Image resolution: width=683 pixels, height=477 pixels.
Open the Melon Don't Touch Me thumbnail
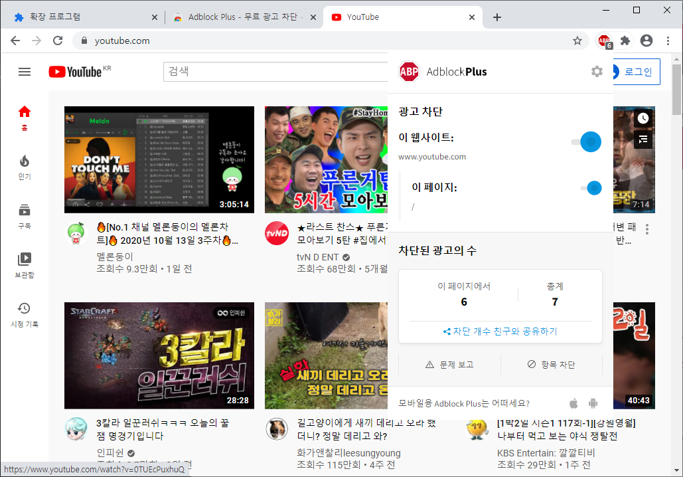pyautogui.click(x=159, y=159)
